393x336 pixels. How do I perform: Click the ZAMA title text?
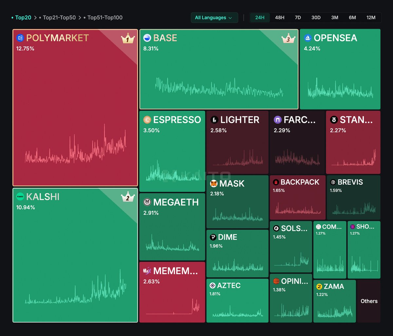click(x=334, y=287)
